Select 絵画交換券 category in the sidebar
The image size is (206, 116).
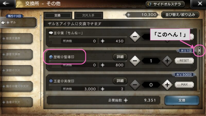(16, 38)
